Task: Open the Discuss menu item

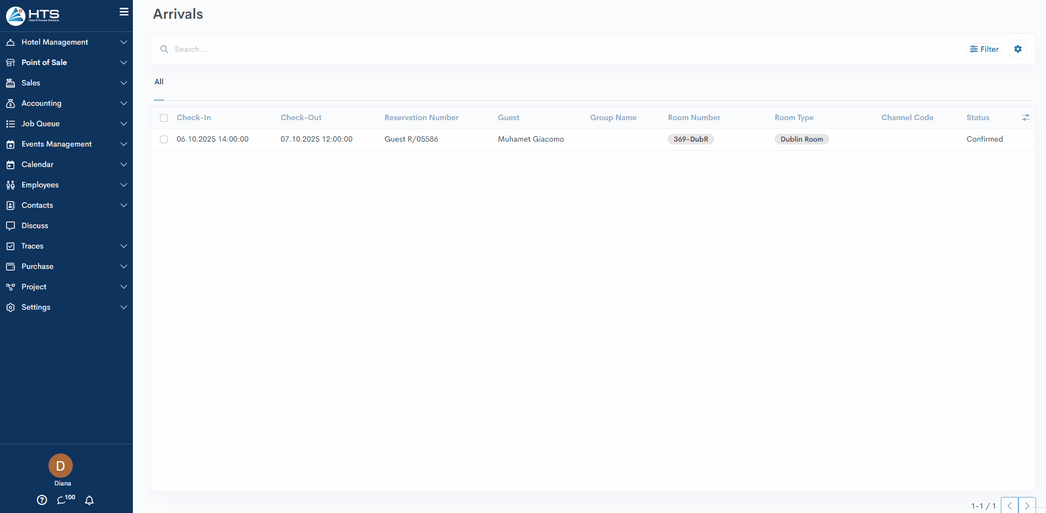Action: pyautogui.click(x=35, y=225)
